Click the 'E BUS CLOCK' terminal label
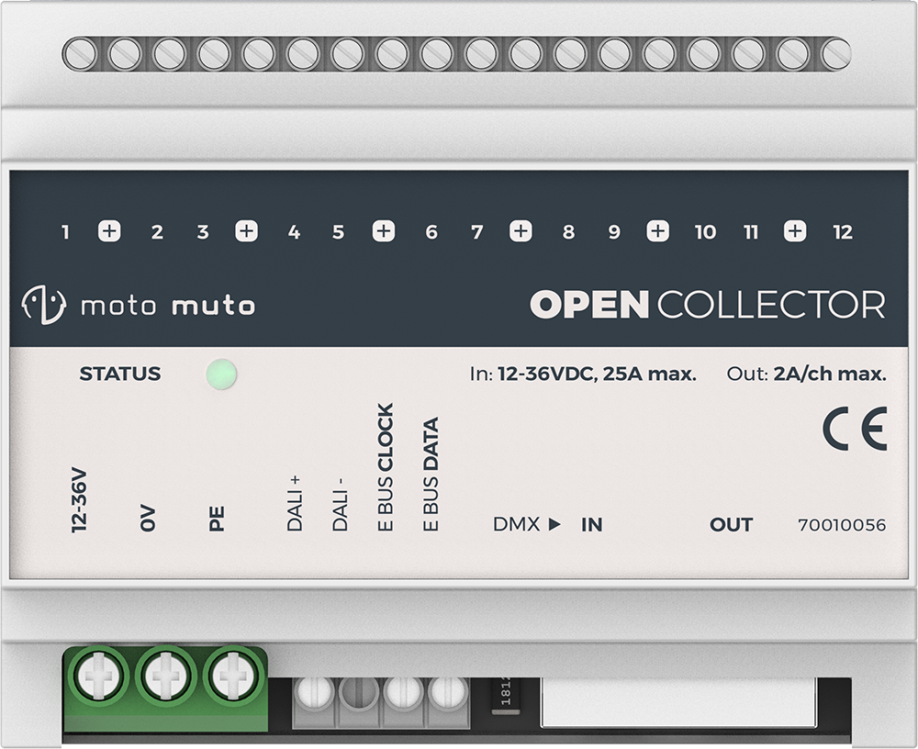This screenshot has height=749, width=918. point(385,467)
